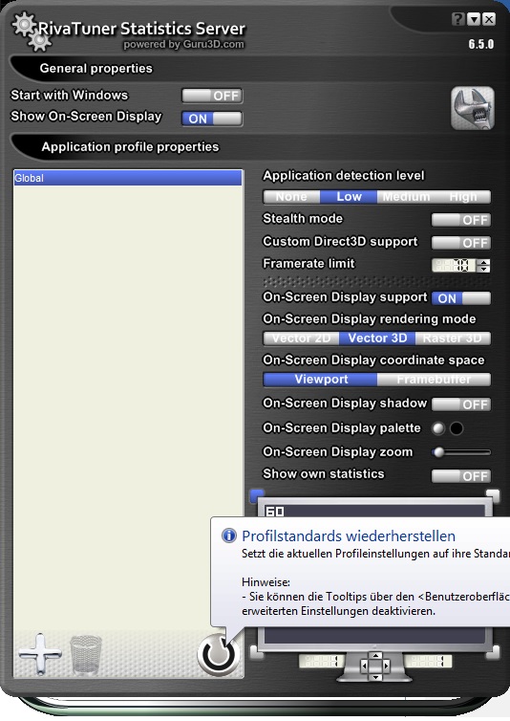
Task: Click the reset profile defaults power icon
Action: point(219,655)
